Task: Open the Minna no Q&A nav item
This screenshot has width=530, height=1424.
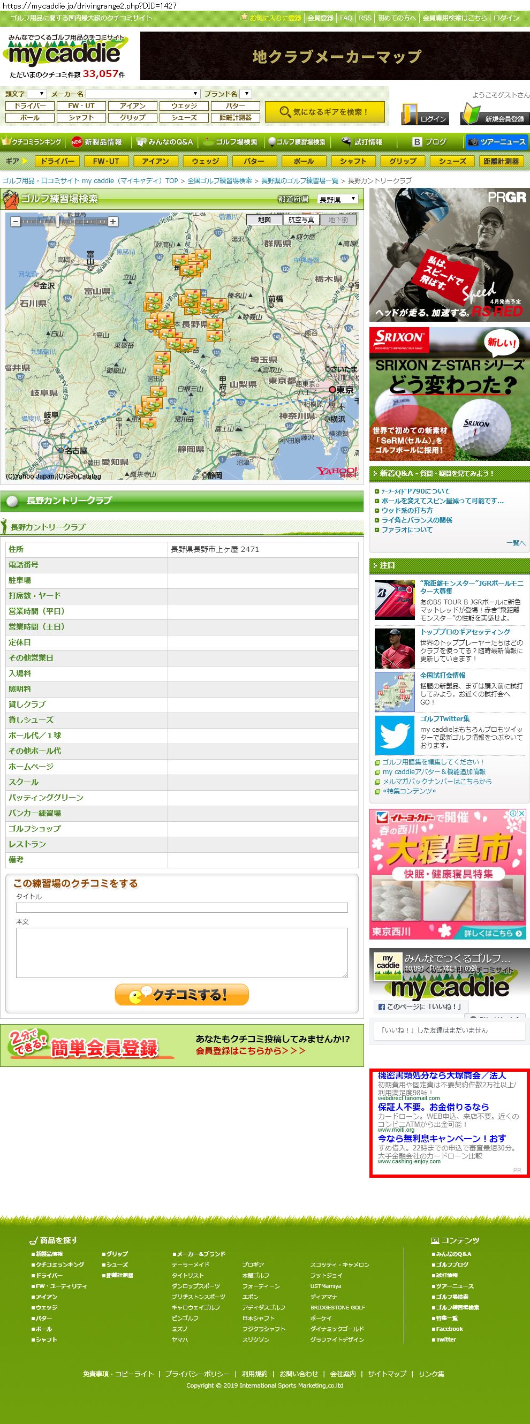Action: [165, 142]
